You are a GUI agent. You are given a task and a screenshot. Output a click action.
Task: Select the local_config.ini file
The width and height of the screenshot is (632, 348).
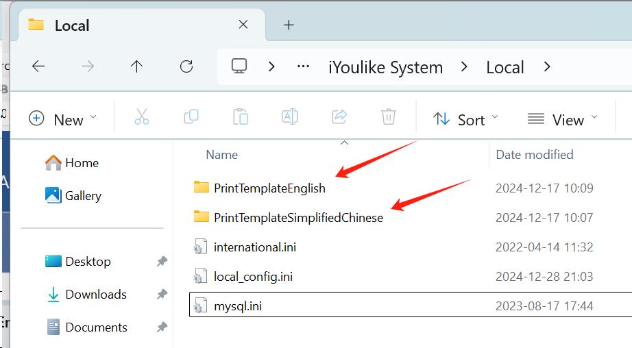[253, 277]
